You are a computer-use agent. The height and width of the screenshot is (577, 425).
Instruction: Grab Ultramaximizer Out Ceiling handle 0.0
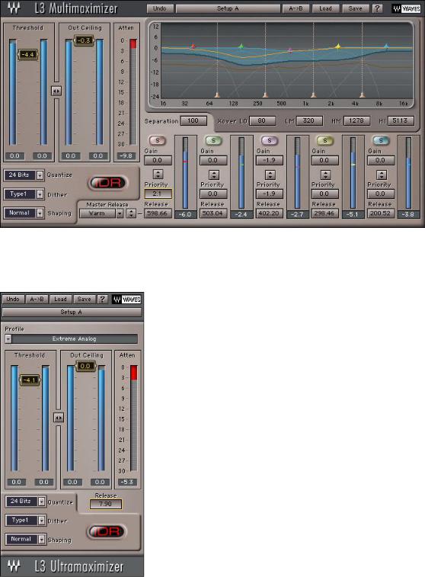85,366
